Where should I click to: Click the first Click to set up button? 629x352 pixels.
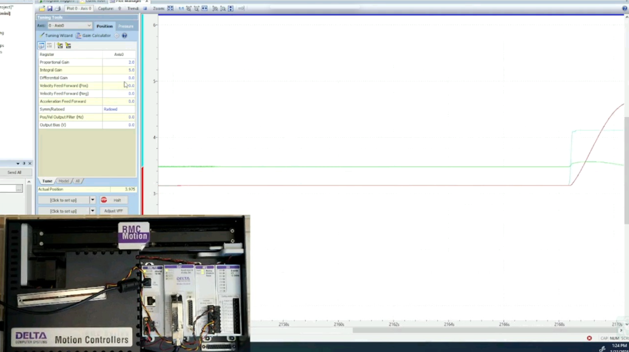63,200
